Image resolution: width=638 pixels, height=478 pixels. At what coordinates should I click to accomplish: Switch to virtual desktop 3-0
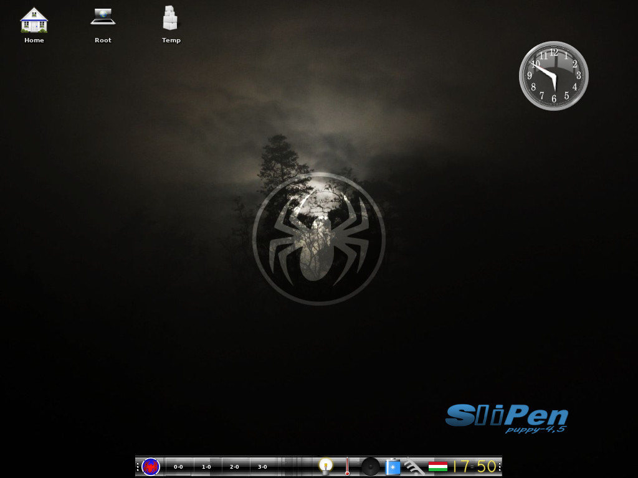point(263,467)
